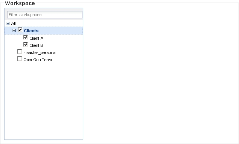This screenshot has width=239, height=144.
Task: Select the bold Clients label
Action: (x=31, y=31)
